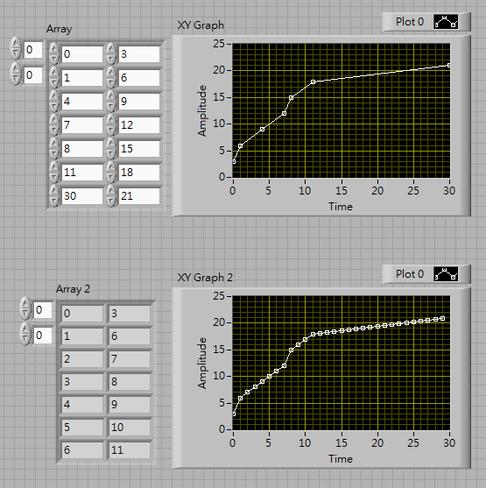Click the stepper next to Array value 7
Screen dimensions: 486x488
point(54,125)
